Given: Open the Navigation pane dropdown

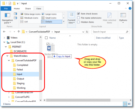Looking at the screenshot, I should [7, 18].
